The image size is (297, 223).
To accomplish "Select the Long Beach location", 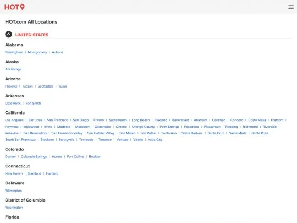I will tap(141, 120).
